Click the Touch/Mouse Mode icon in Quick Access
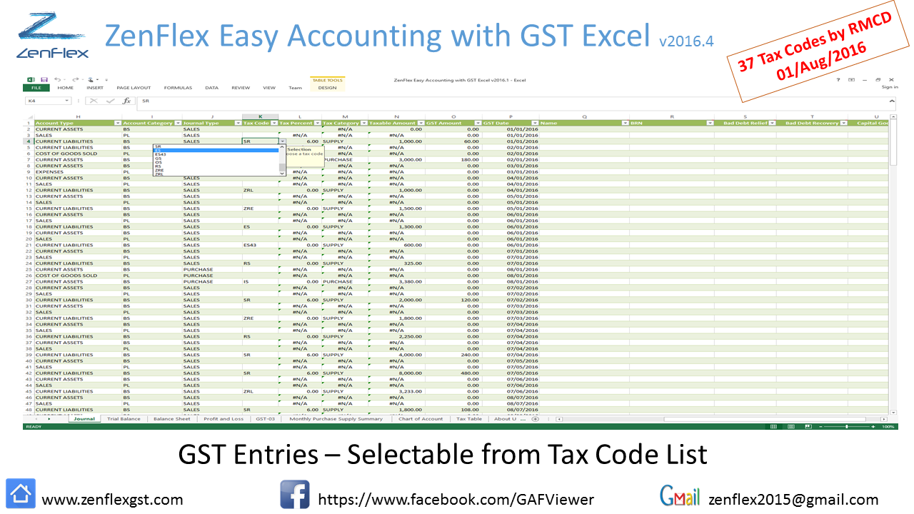The width and height of the screenshot is (914, 514). pos(92,80)
